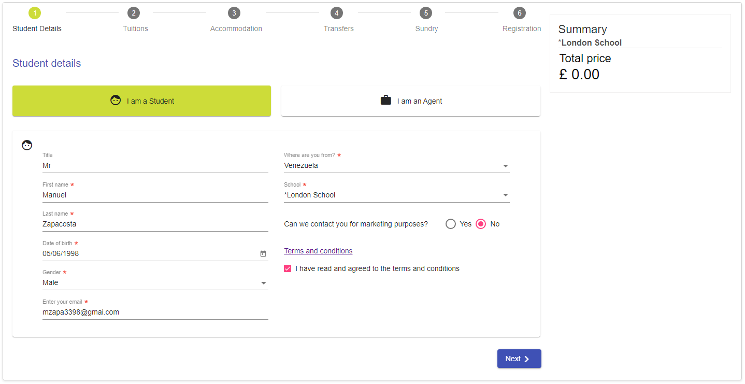Click step 1 Student Details circle icon

[x=35, y=13]
